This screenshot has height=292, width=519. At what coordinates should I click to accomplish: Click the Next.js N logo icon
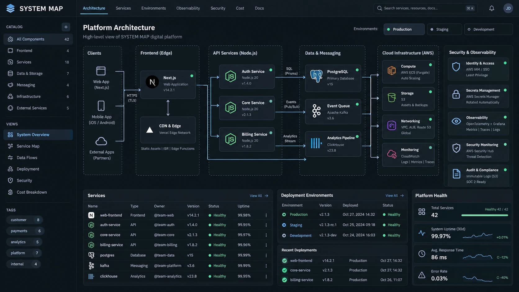click(x=152, y=82)
